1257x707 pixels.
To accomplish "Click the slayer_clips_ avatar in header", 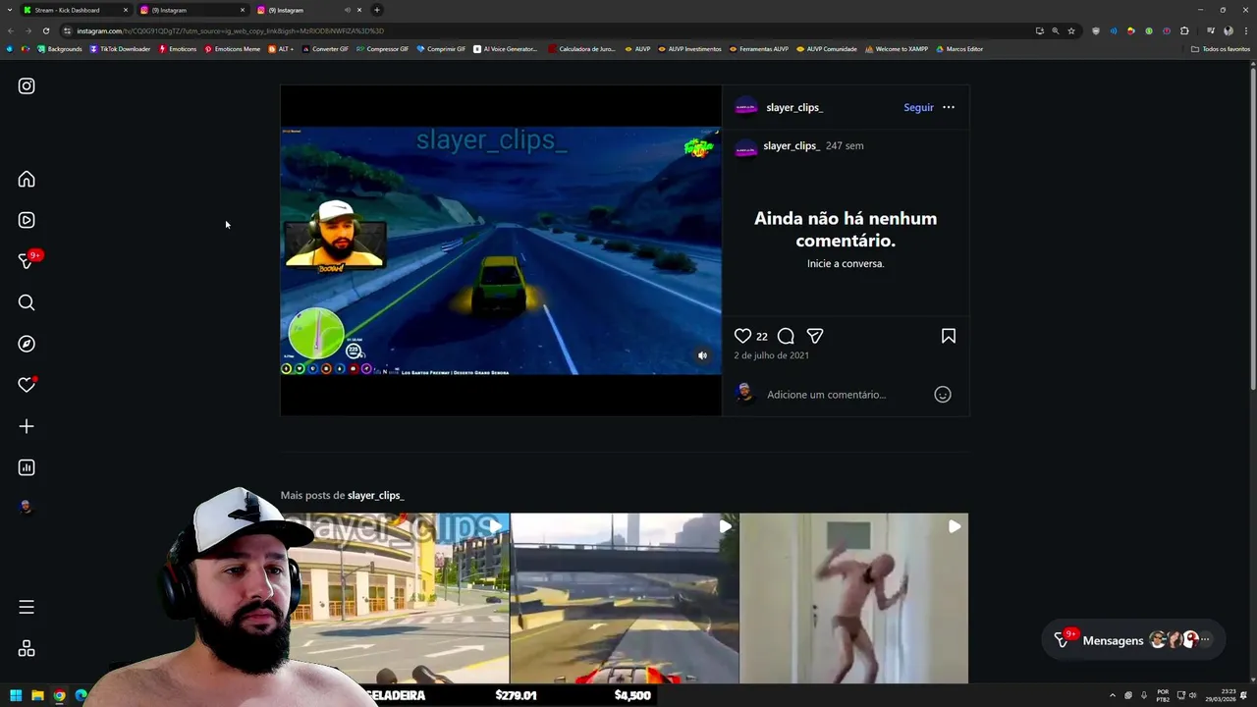I will pyautogui.click(x=746, y=107).
